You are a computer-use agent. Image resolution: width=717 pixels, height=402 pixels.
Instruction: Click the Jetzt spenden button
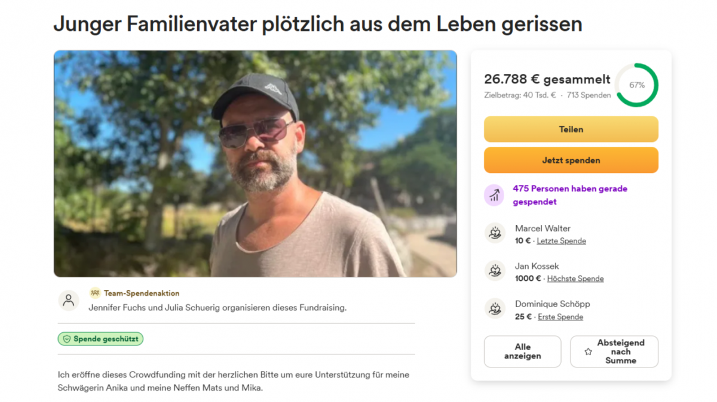coord(571,160)
